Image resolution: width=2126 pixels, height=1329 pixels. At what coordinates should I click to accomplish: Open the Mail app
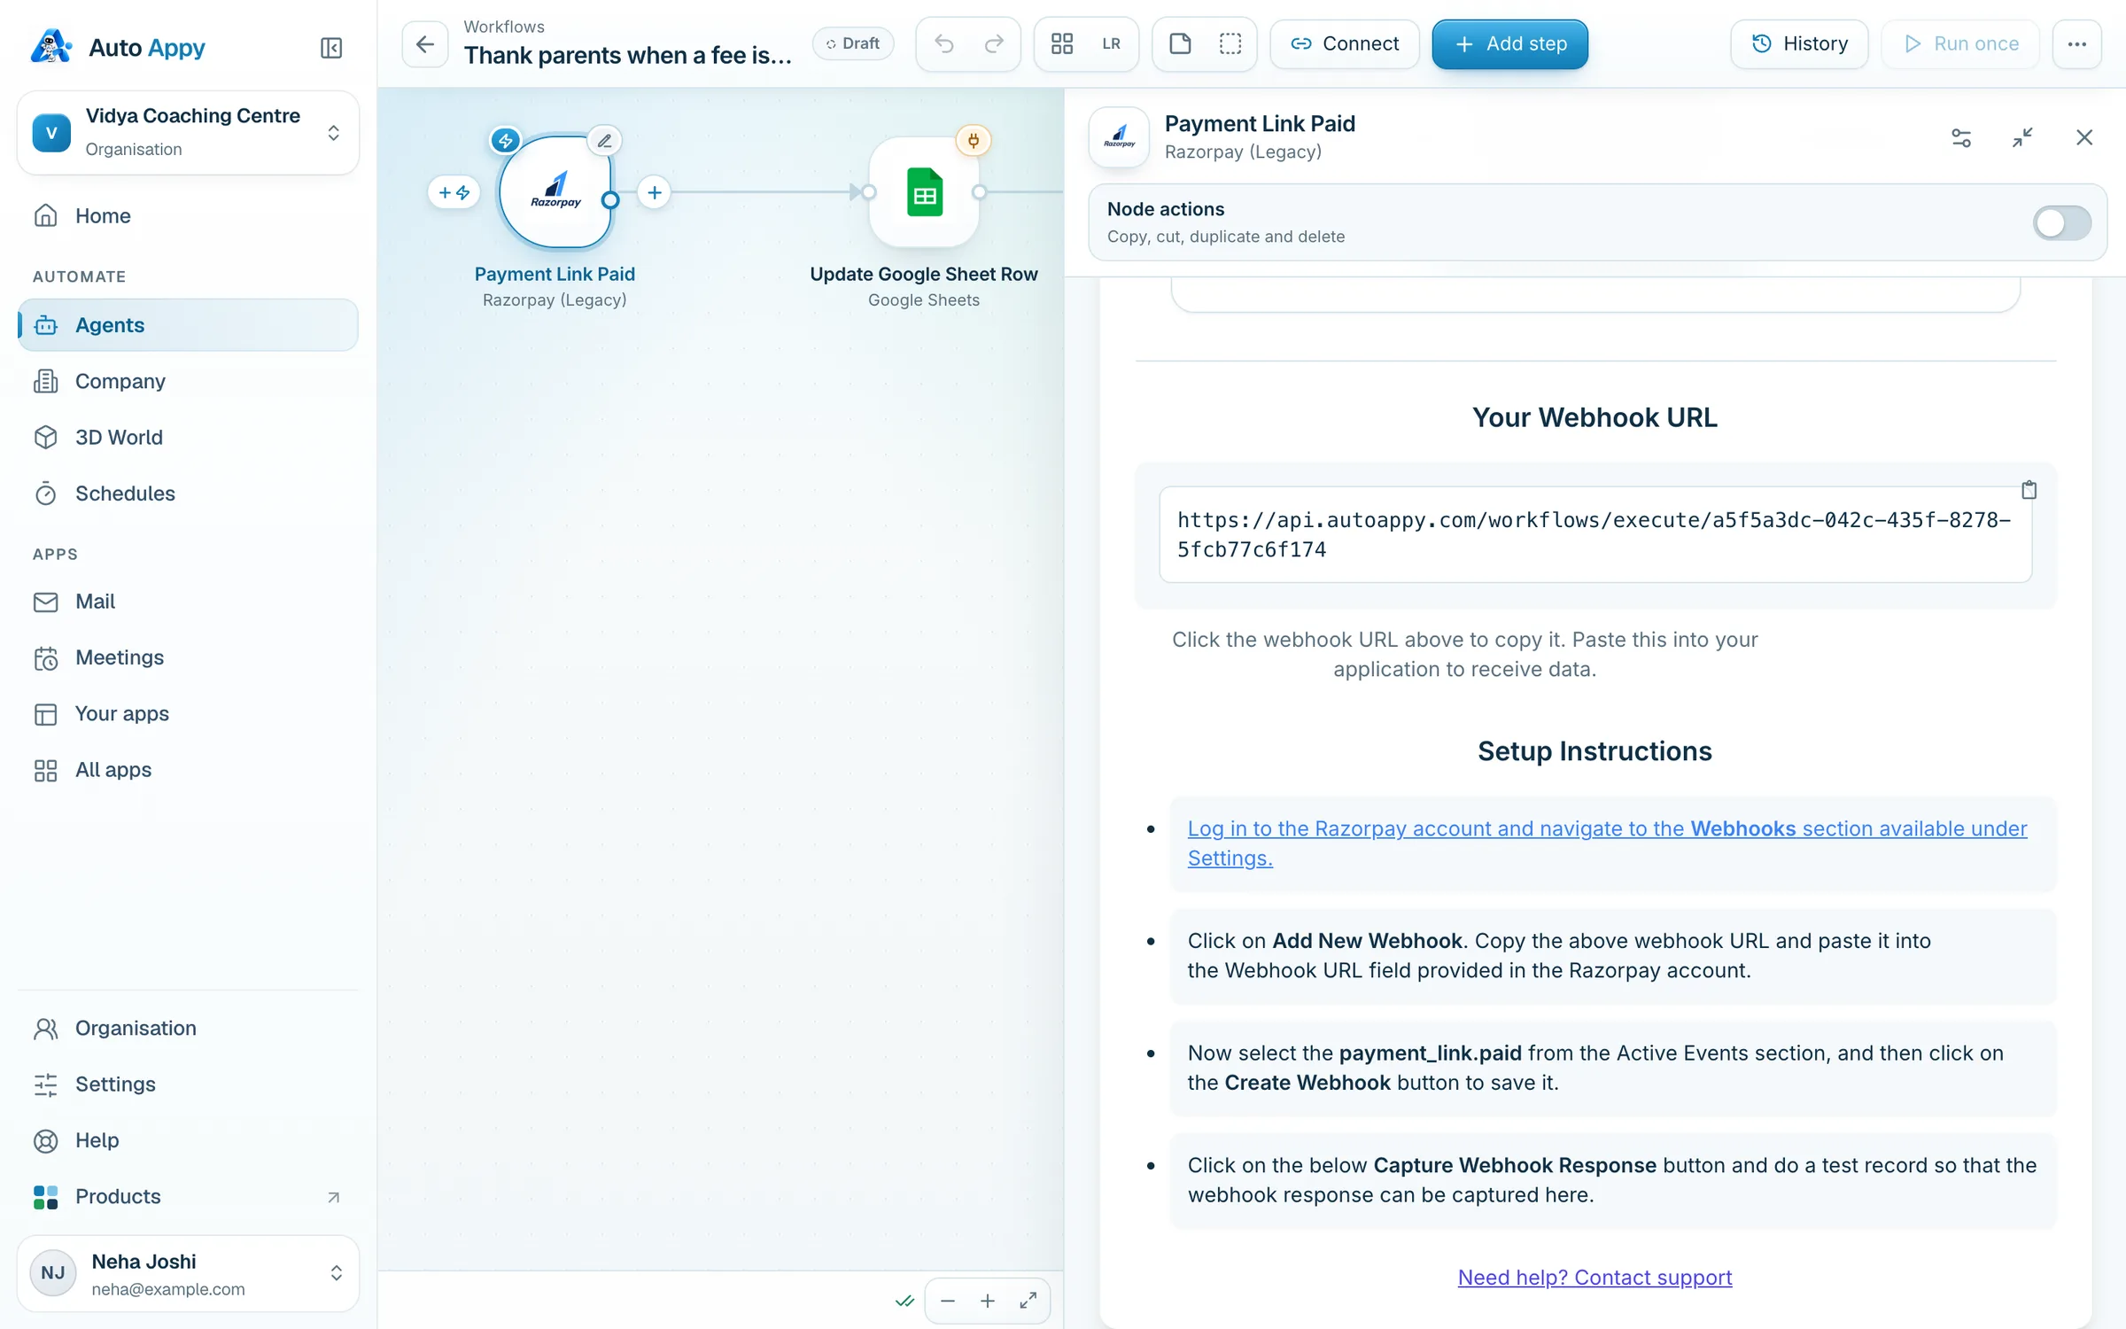pos(188,602)
